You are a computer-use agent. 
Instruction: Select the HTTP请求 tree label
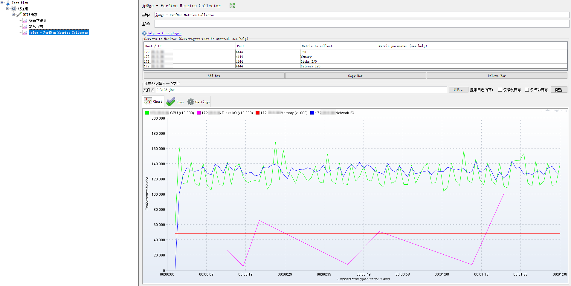tap(30, 15)
